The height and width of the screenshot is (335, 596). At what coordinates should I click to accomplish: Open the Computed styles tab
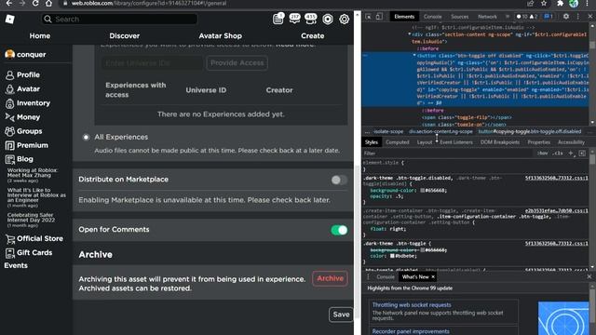[x=398, y=142]
